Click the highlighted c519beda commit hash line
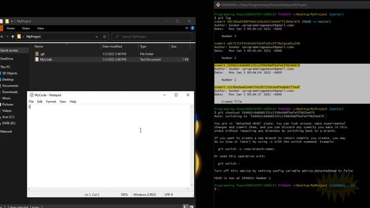This screenshot has width=370, height=208. [x=257, y=87]
